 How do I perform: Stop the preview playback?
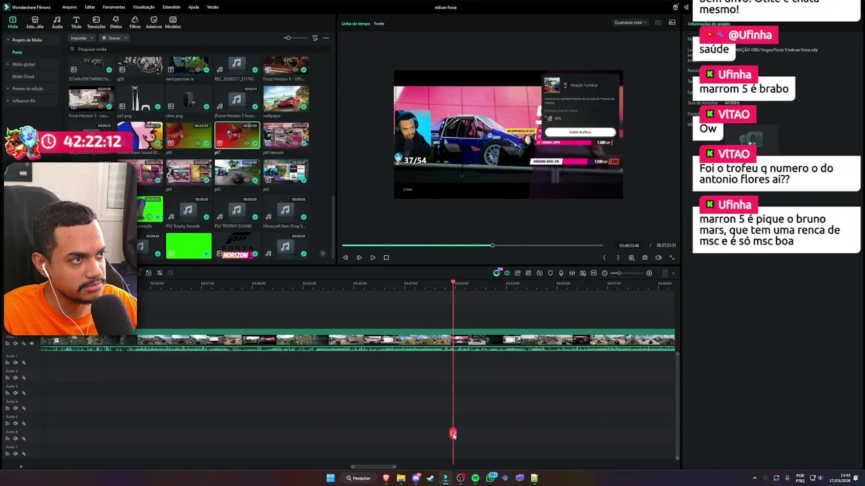[x=386, y=257]
